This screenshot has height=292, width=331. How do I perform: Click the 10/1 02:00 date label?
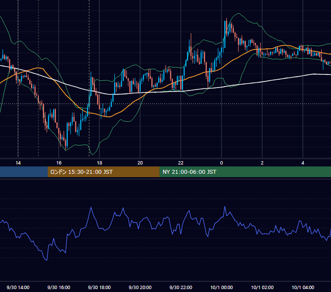tap(262, 287)
